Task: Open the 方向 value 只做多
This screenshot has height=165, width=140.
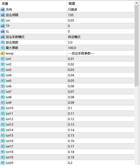Action: (101, 10)
